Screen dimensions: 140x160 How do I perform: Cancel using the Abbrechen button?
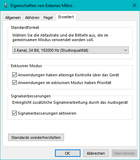tap(96, 153)
